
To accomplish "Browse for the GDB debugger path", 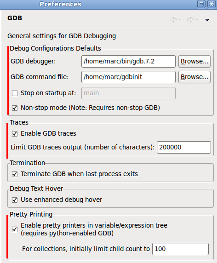I will tap(194, 62).
